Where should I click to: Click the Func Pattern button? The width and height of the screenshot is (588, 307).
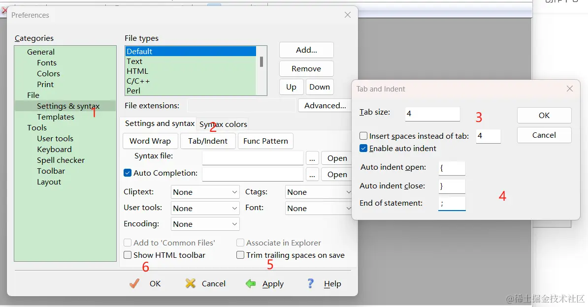265,141
